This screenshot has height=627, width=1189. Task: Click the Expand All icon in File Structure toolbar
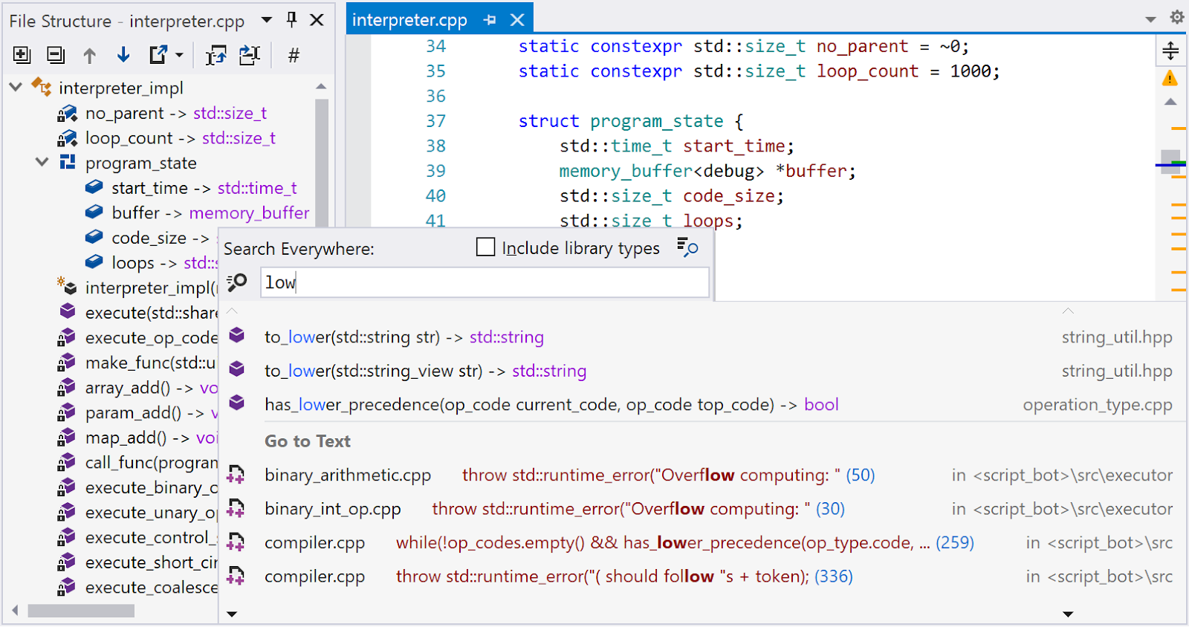pos(22,55)
